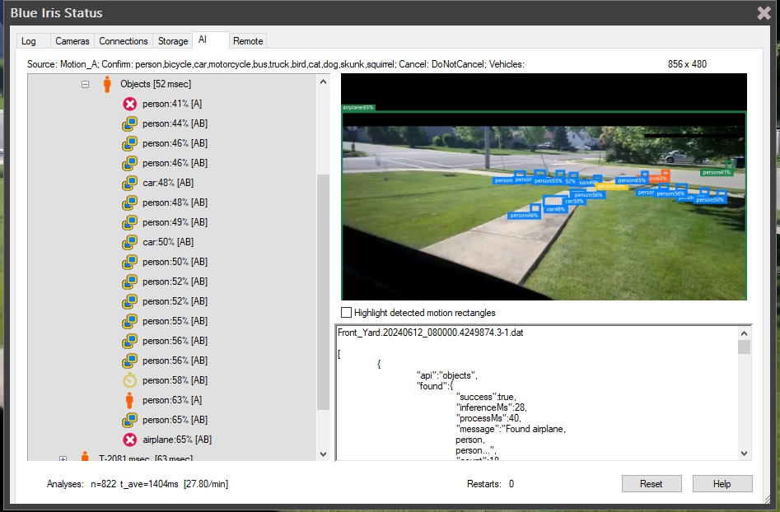Click the object list scroll down arrow
Image resolution: width=780 pixels, height=512 pixels.
click(324, 454)
